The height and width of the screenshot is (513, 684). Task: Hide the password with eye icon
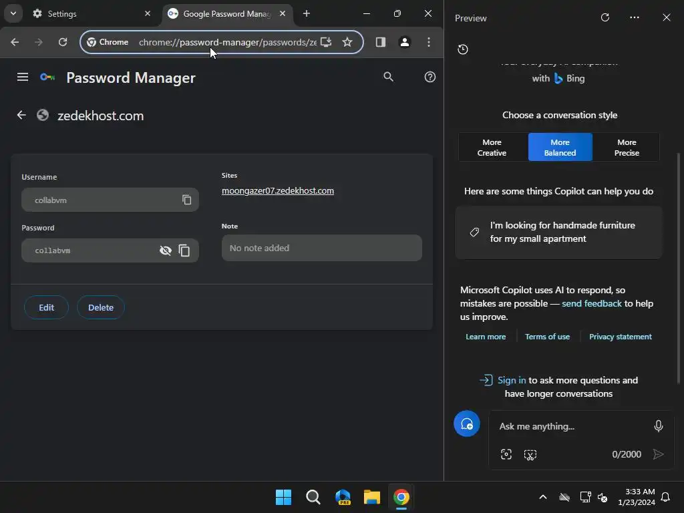pos(166,250)
